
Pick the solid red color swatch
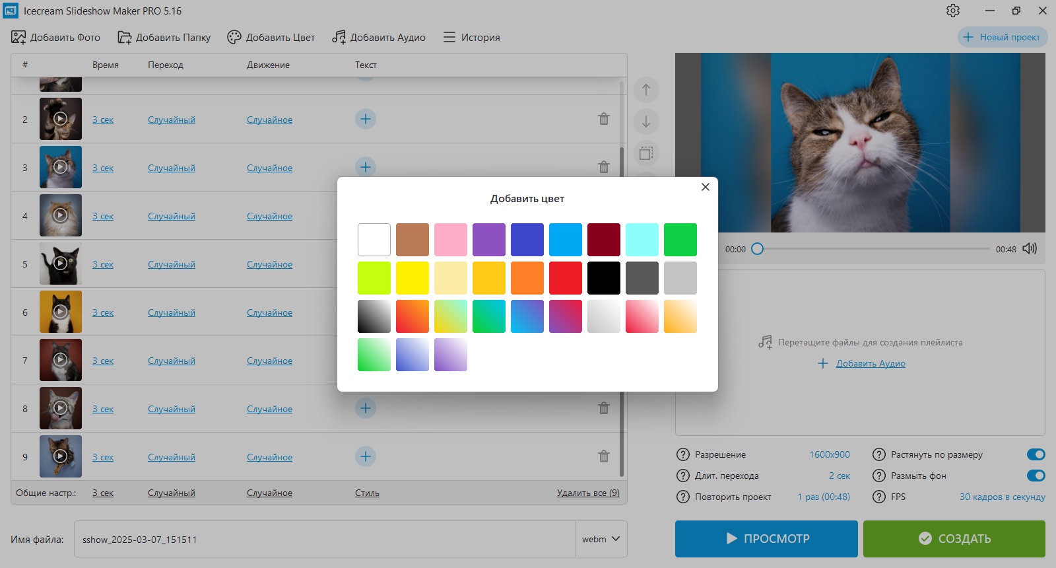[x=566, y=278]
